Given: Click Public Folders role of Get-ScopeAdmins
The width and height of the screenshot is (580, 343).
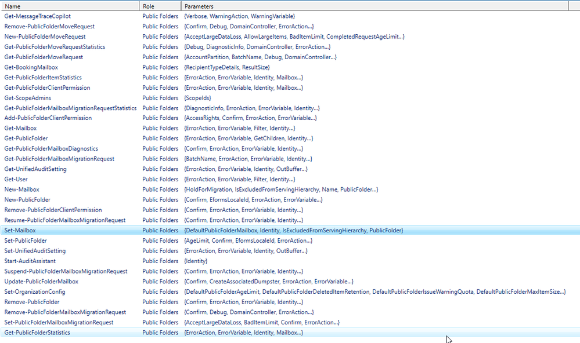Looking at the screenshot, I should point(160,98).
